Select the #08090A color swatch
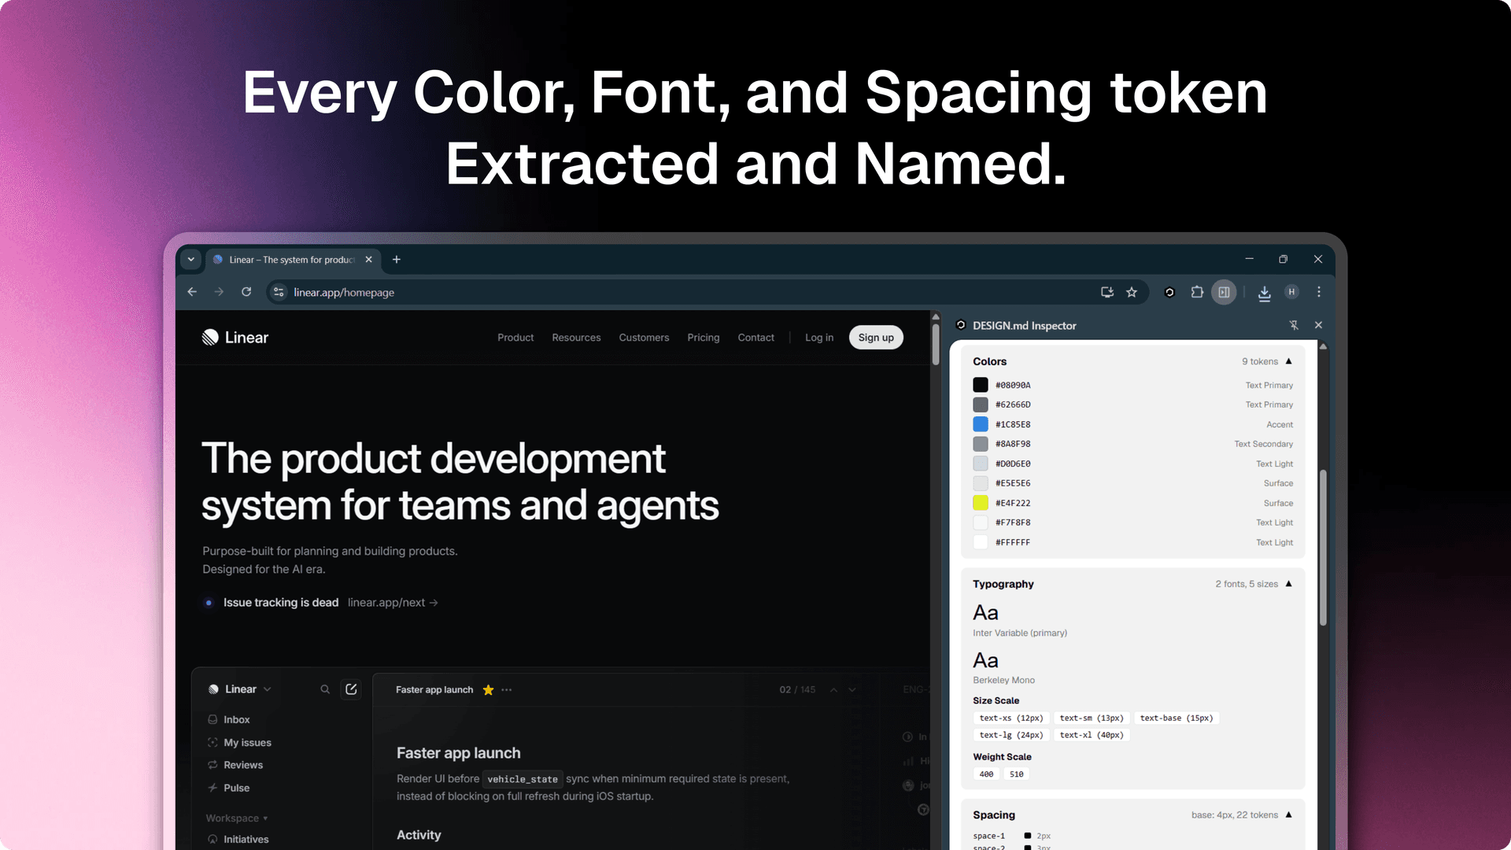The width and height of the screenshot is (1511, 850). [981, 385]
